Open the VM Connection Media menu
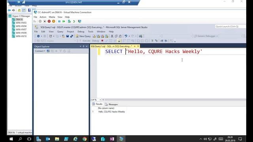This screenshot has width=253, height=142. (52, 17)
